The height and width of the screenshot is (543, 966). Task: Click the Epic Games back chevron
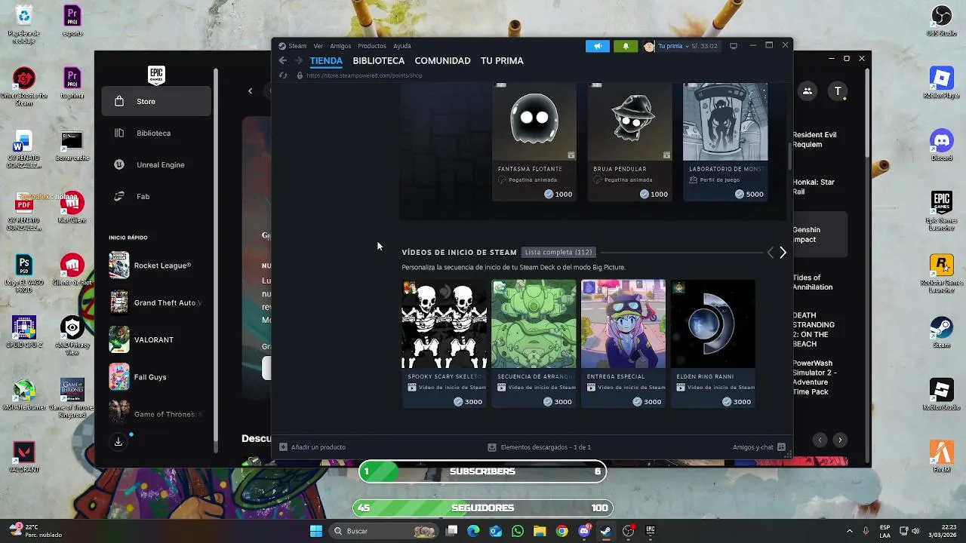point(251,91)
